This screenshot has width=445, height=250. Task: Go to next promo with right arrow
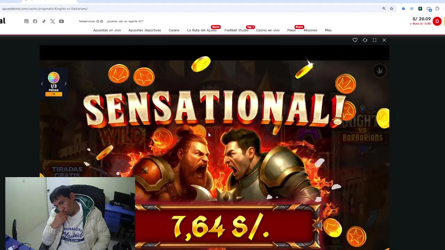[x=65, y=84]
